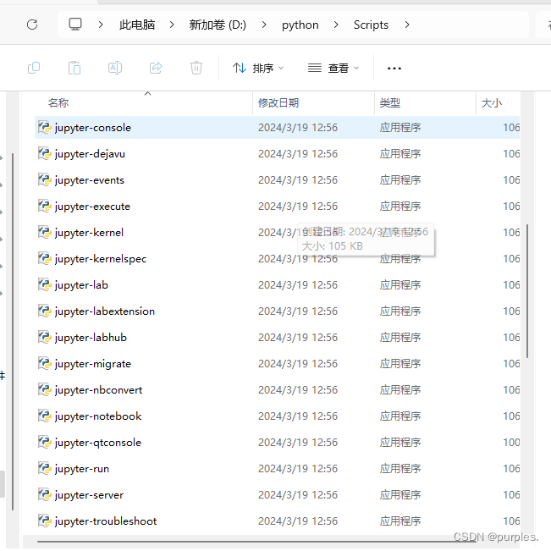Click the file name jupyter-events
551x551 pixels.
click(89, 180)
